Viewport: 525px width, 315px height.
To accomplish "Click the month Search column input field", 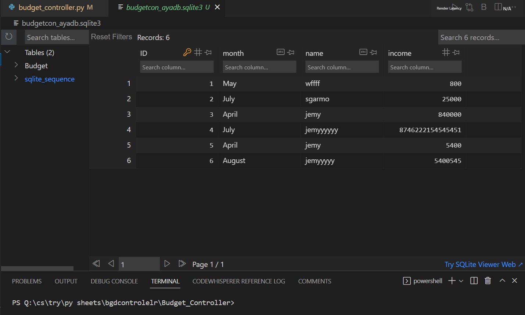I will tap(259, 66).
